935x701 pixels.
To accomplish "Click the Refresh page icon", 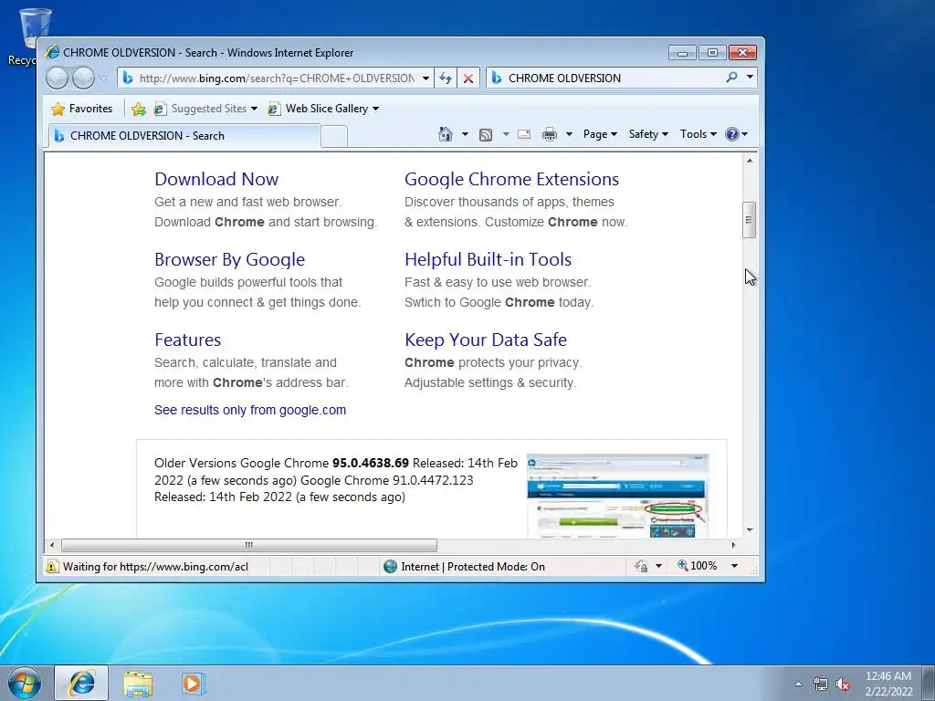I will pyautogui.click(x=446, y=78).
